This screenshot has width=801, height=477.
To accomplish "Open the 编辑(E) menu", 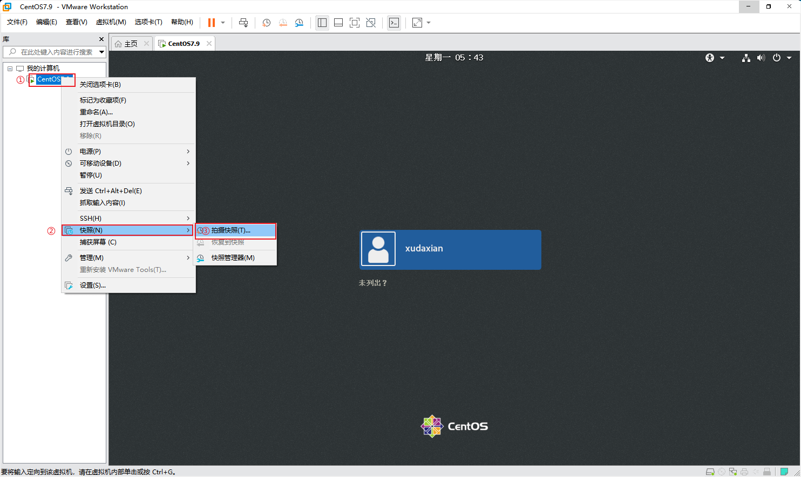I will [46, 22].
